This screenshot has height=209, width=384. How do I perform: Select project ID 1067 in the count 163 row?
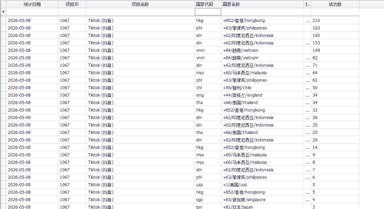point(72,28)
